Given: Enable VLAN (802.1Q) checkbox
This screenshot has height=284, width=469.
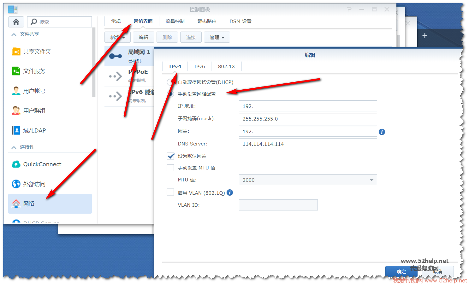Looking at the screenshot, I should click(x=171, y=192).
